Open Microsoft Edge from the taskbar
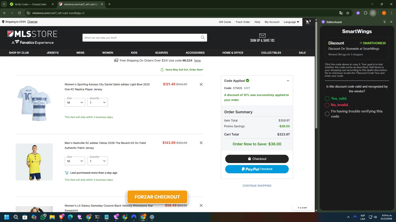Image resolution: width=396 pixels, height=222 pixels. (x=70, y=217)
